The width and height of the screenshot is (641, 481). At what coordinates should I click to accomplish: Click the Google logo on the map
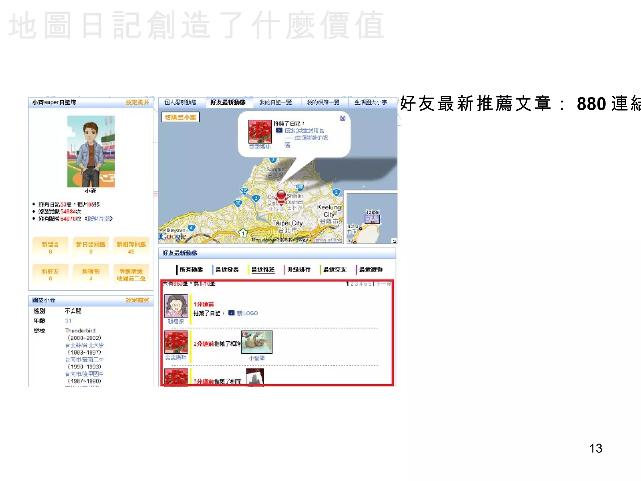coord(172,236)
